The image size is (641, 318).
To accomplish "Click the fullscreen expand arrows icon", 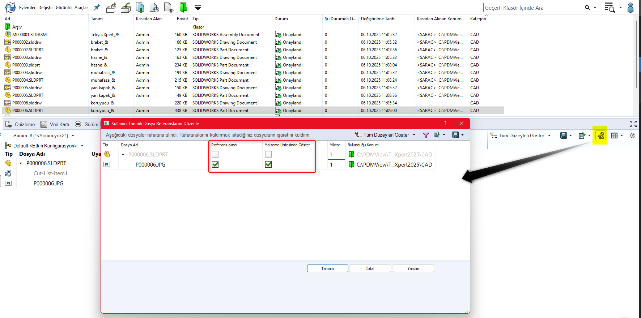I will (x=633, y=124).
